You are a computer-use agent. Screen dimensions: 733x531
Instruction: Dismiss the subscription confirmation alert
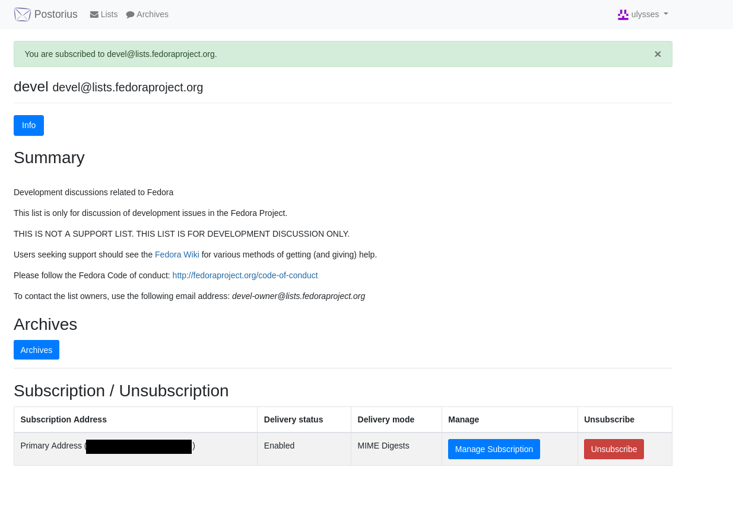click(658, 54)
